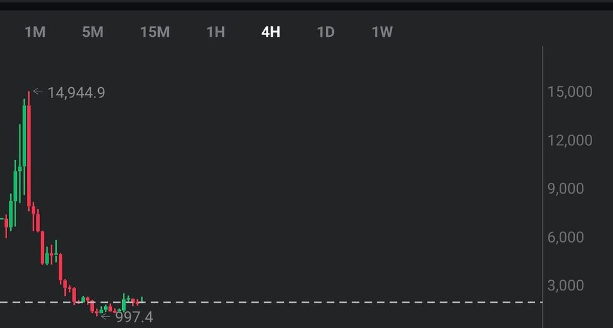Click the arrow marker beside the 997.4 low

[x=105, y=316]
